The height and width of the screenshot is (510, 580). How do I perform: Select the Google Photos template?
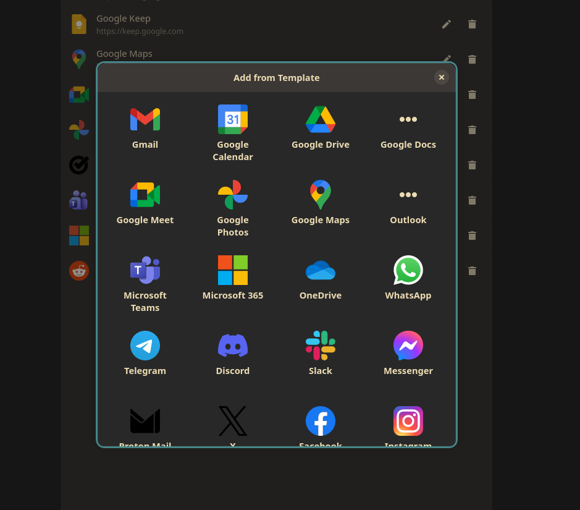point(233,208)
